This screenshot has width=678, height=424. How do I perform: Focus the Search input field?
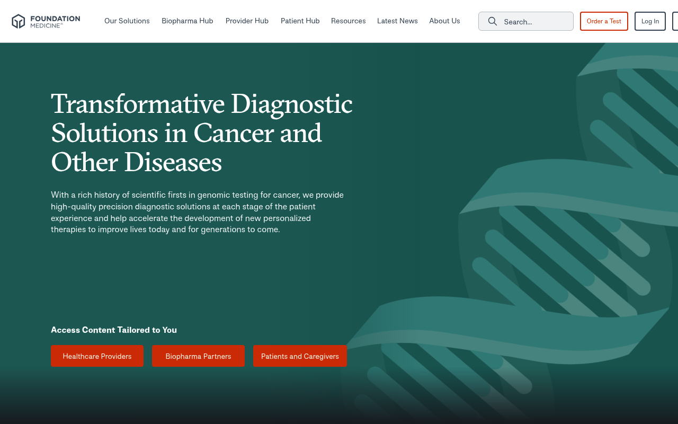[x=526, y=21]
